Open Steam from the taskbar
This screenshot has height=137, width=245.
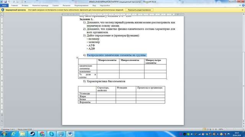[33, 134]
